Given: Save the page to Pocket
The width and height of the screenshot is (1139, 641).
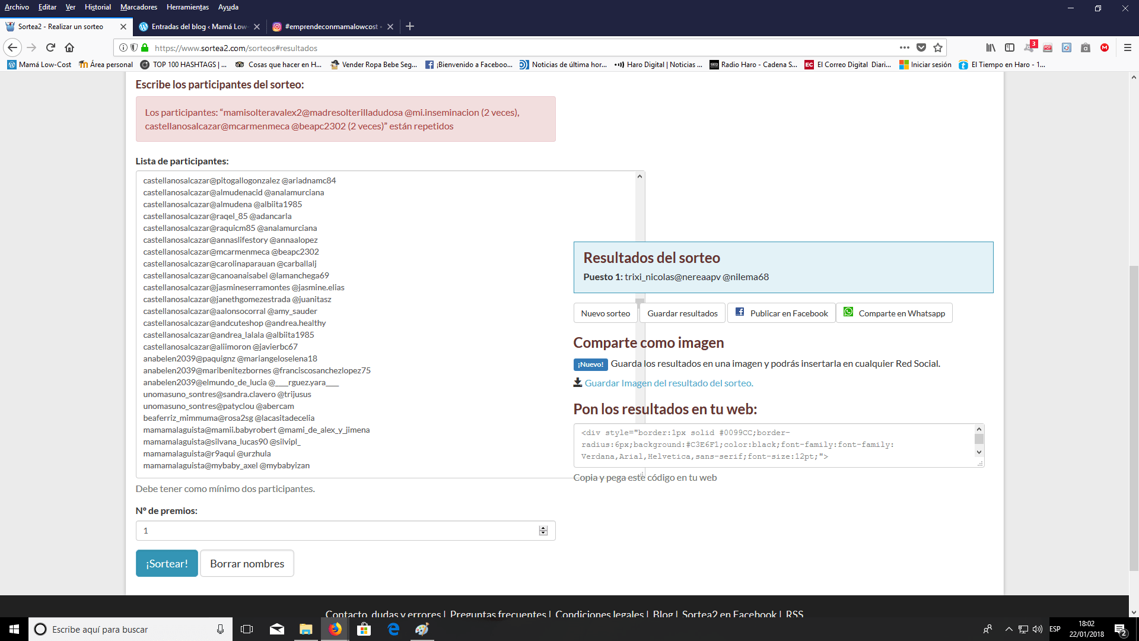Looking at the screenshot, I should (921, 47).
